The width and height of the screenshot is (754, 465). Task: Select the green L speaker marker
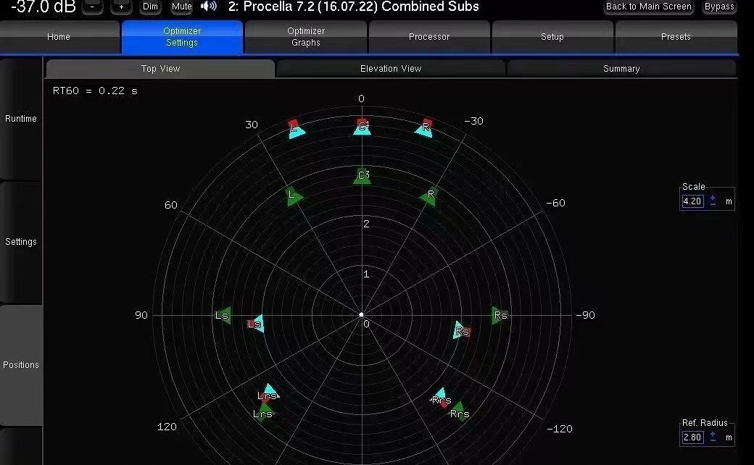294,196
